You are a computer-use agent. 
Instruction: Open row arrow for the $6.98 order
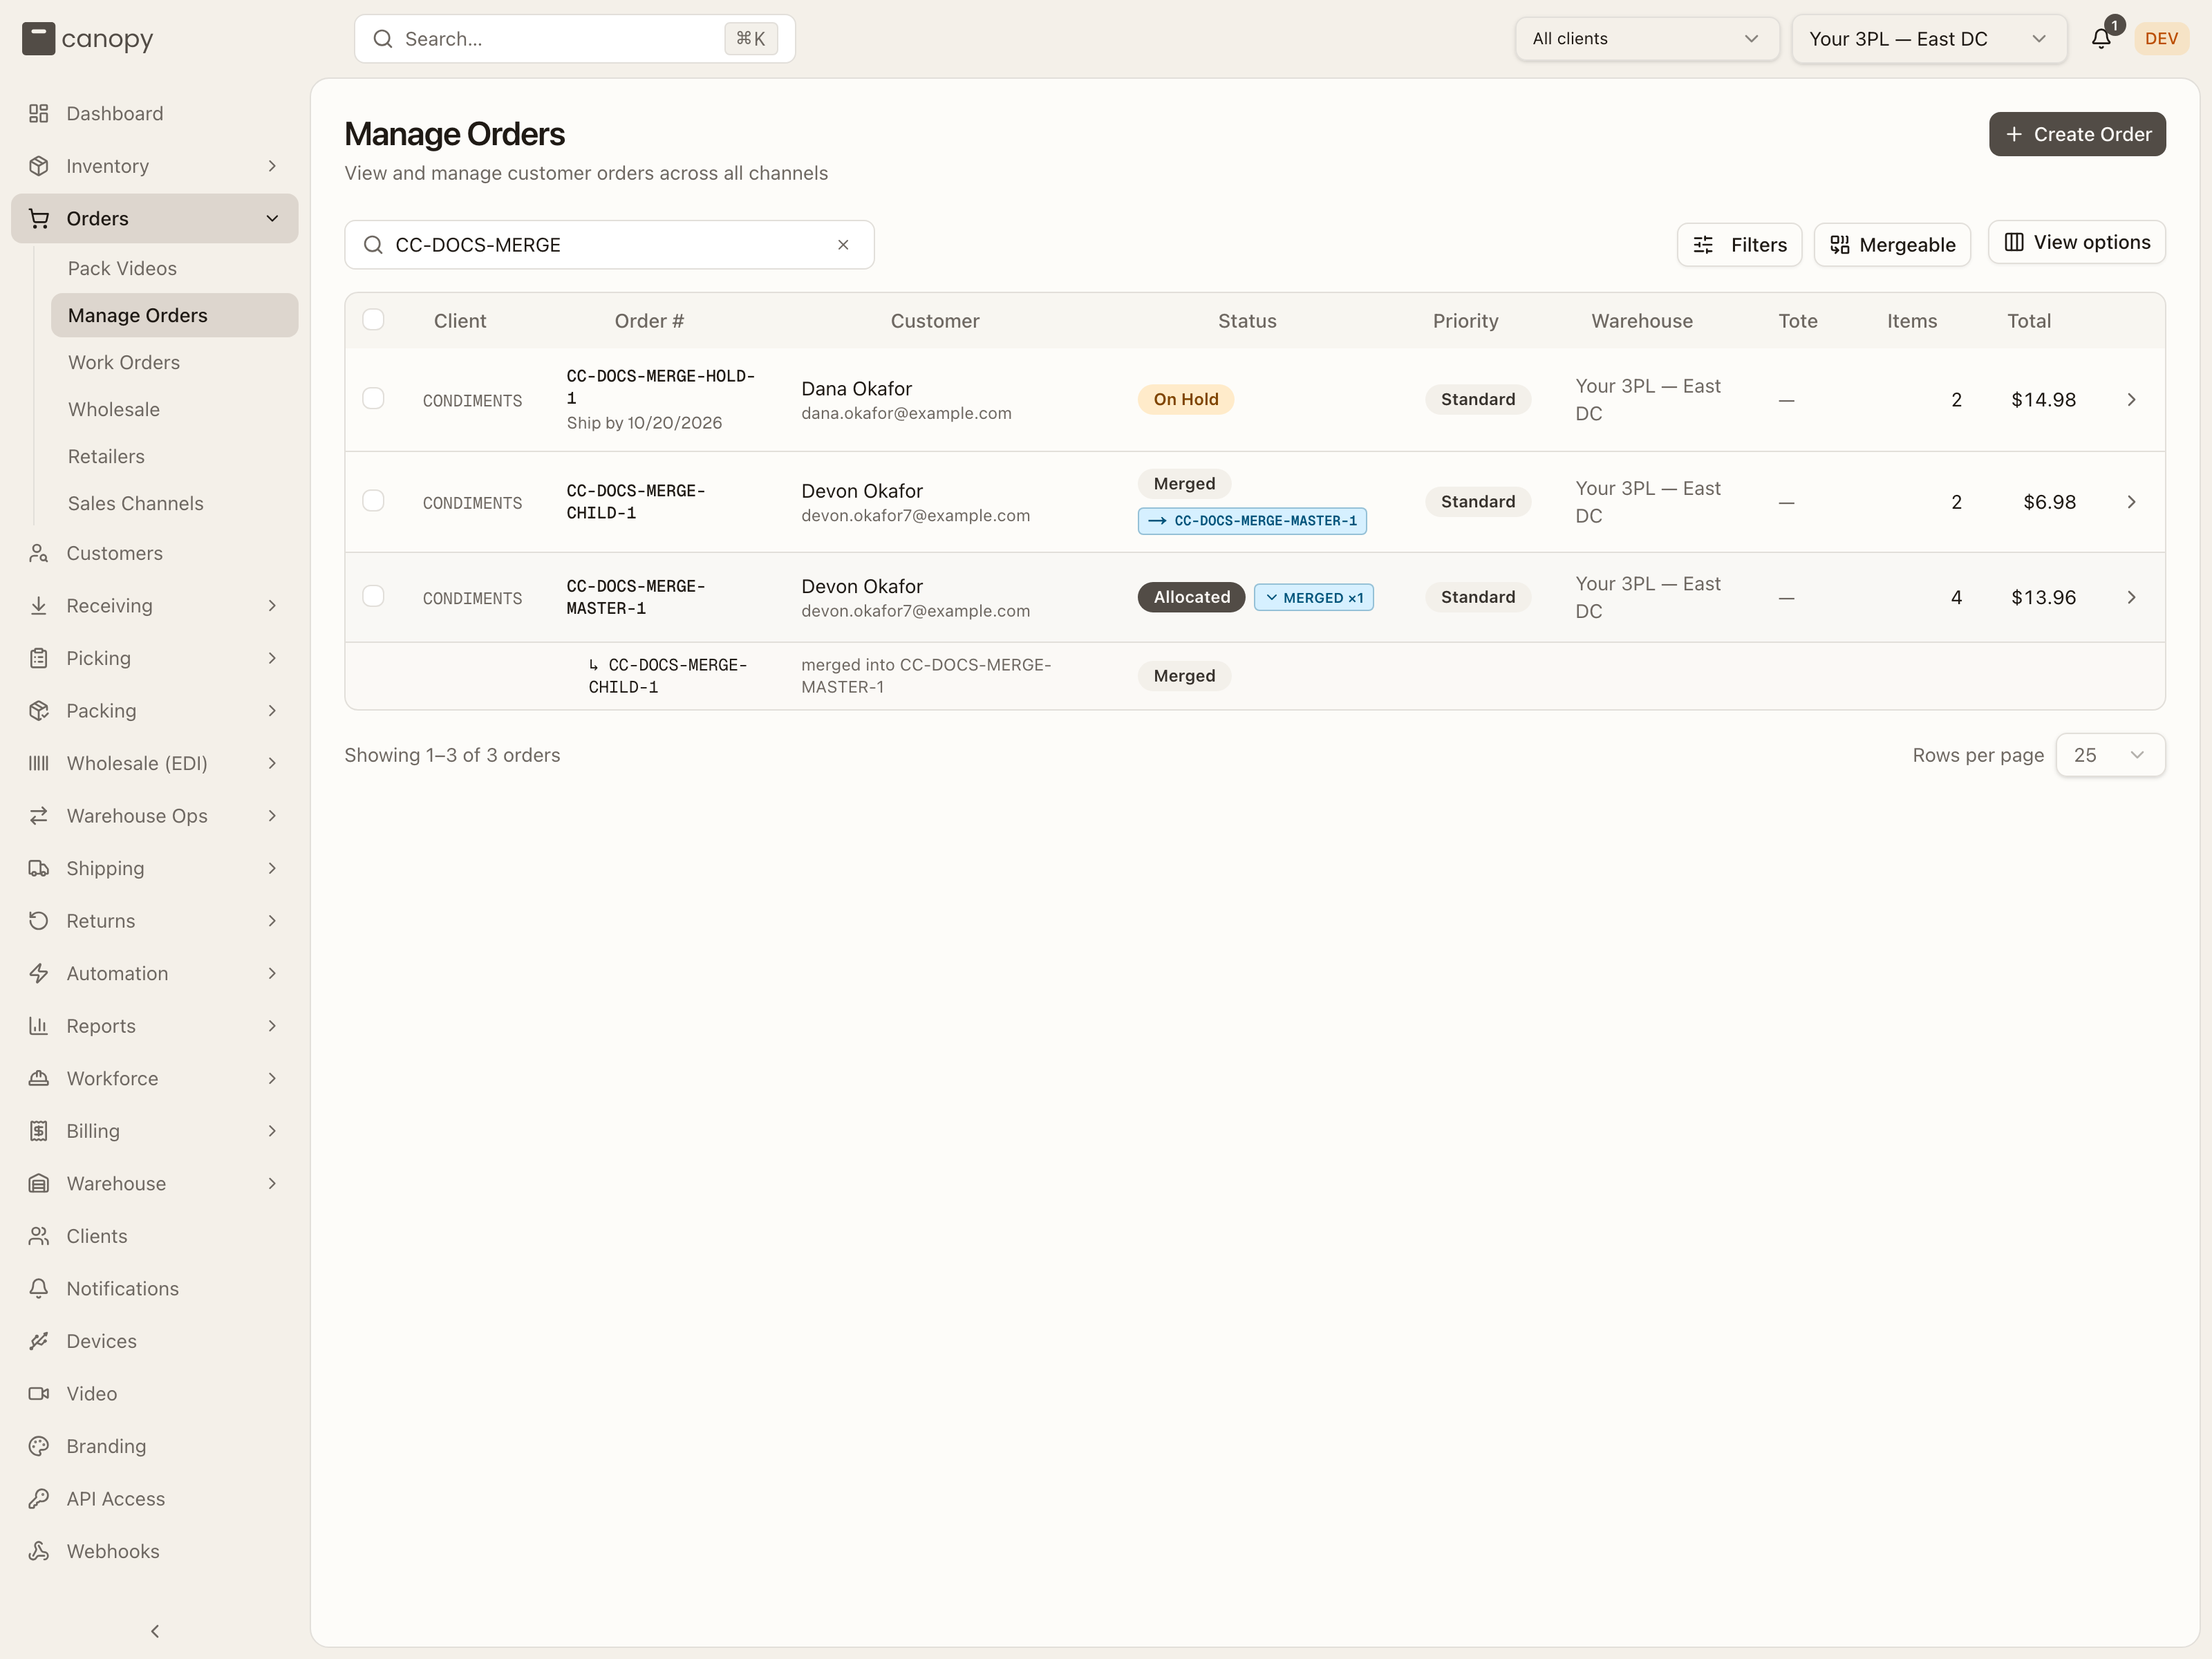point(2131,502)
